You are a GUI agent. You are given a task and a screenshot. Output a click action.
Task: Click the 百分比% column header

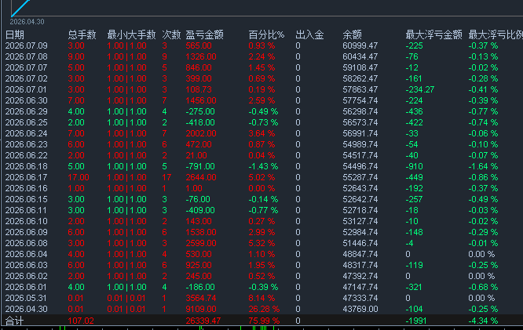tap(266, 34)
